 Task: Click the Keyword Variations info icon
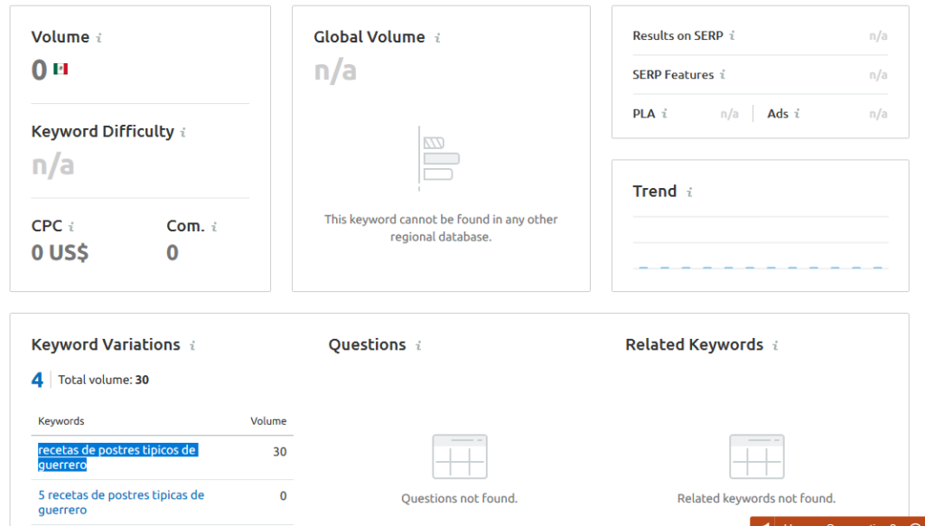coord(192,345)
